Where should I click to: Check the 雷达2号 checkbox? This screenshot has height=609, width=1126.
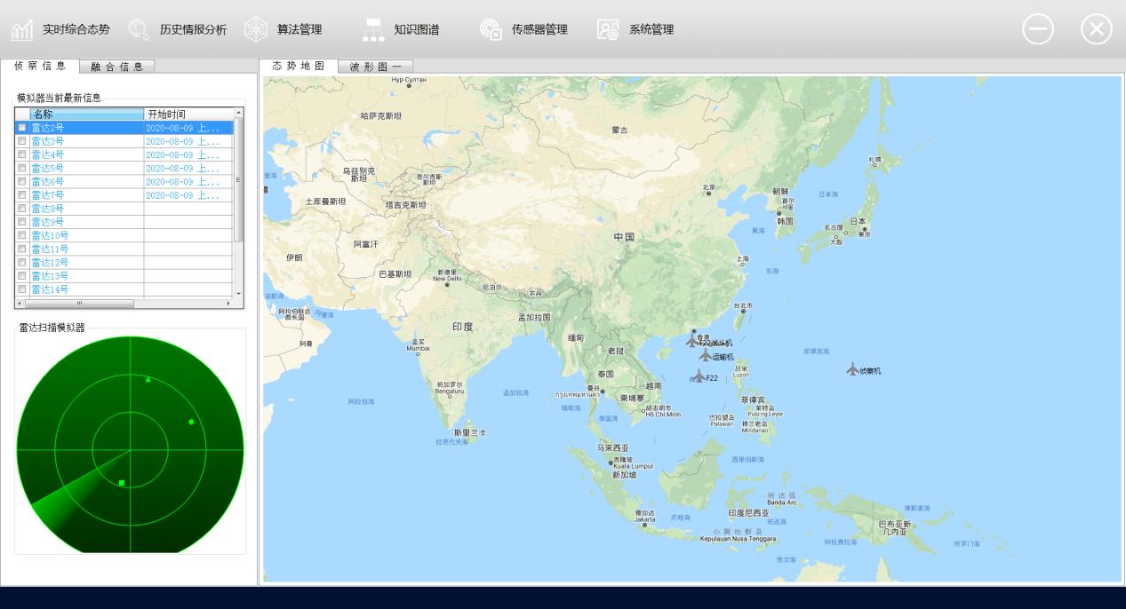click(x=22, y=128)
